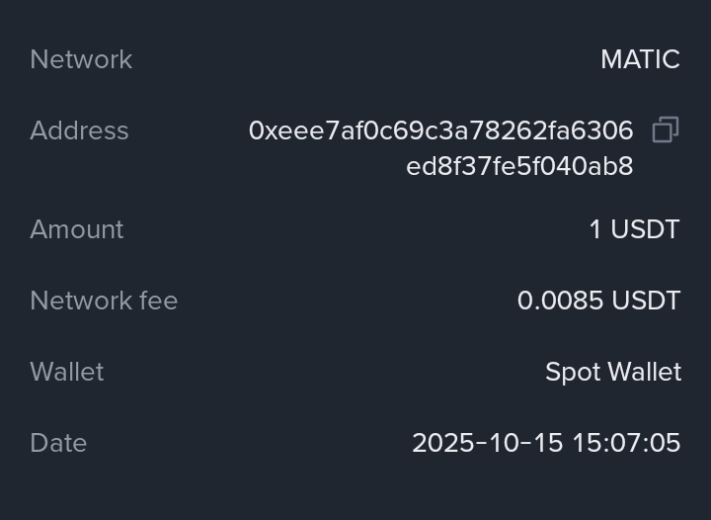711x520 pixels.
Task: Click the "Wallet" row label
Action: [x=67, y=372]
